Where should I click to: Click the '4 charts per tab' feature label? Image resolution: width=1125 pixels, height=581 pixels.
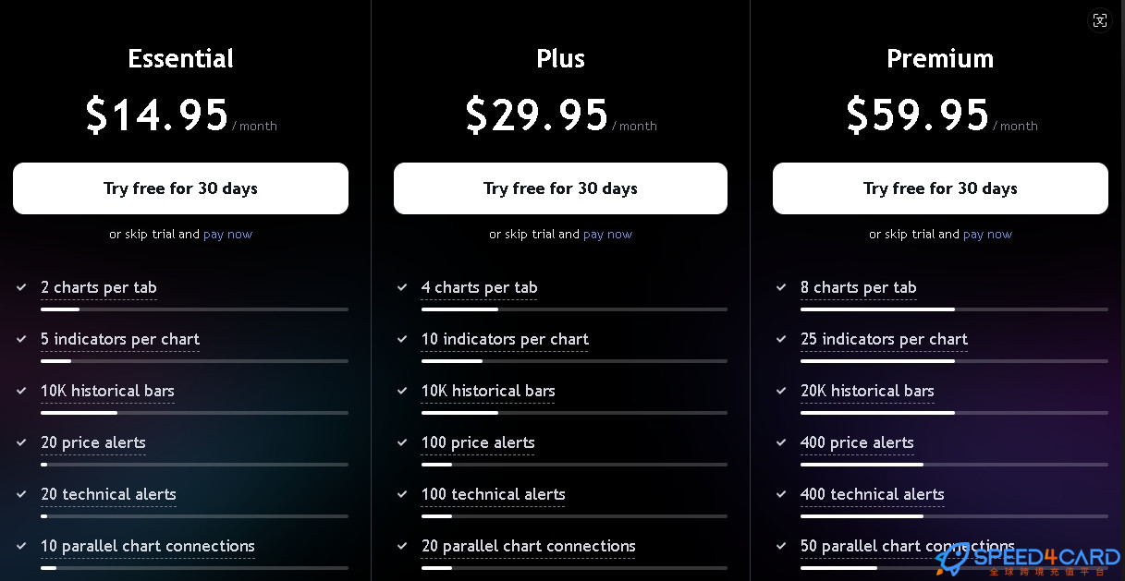(479, 287)
